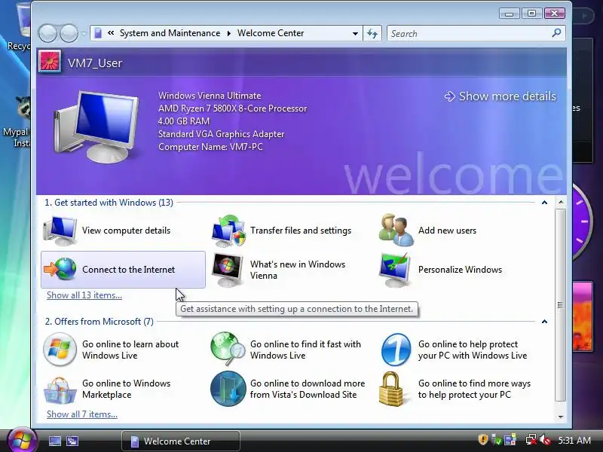The image size is (603, 452).
Task: Click the refresh button beside address bar
Action: (x=372, y=33)
